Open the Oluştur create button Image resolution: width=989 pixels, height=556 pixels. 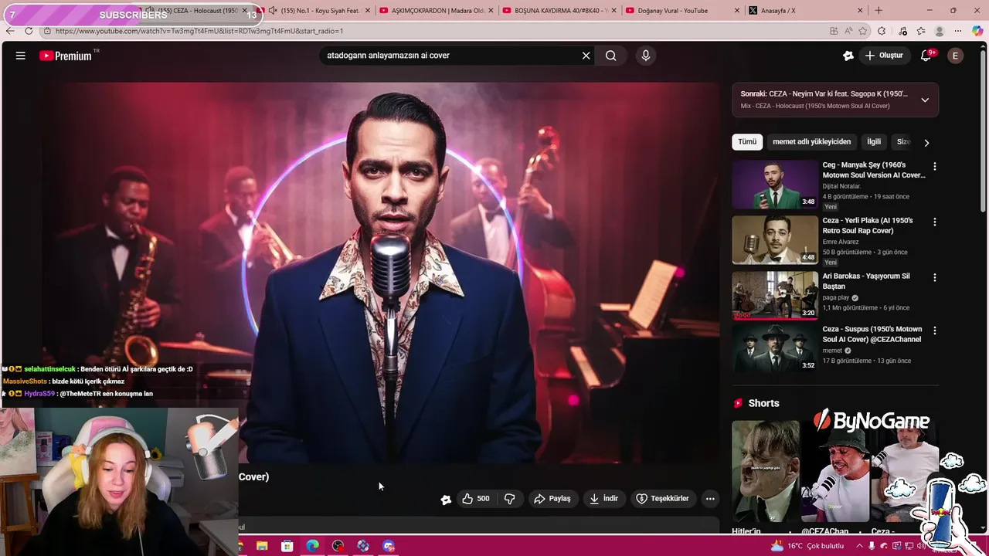pos(884,56)
